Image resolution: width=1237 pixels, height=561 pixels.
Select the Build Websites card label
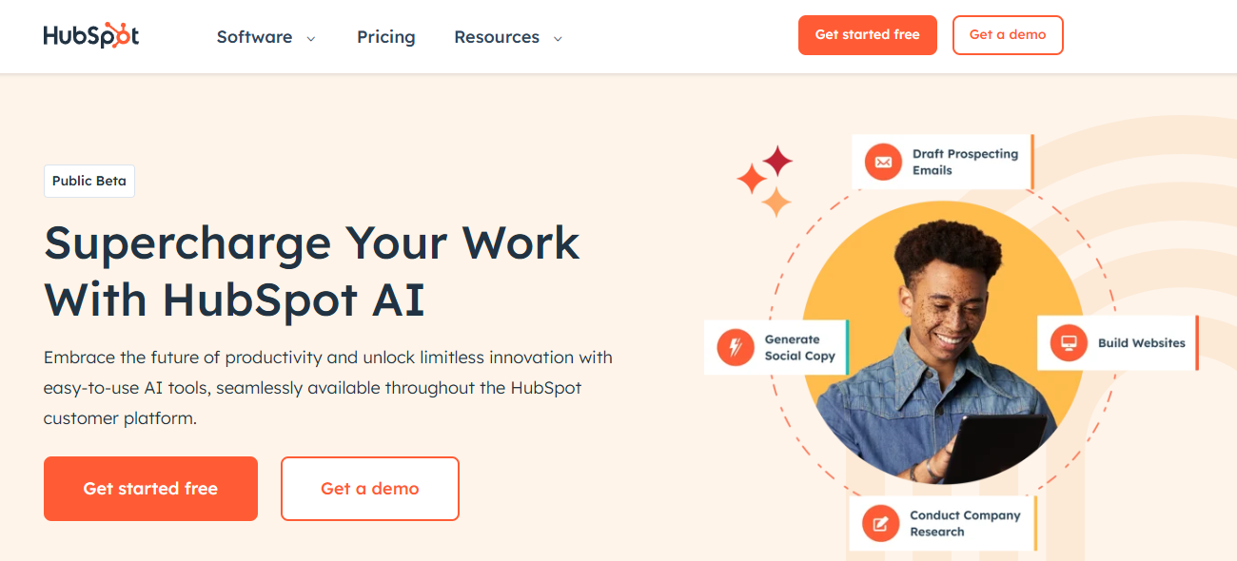click(x=1141, y=343)
